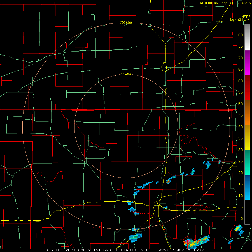
Task: Select the 40 value on the VIL scale
Action: pos(241,127)
